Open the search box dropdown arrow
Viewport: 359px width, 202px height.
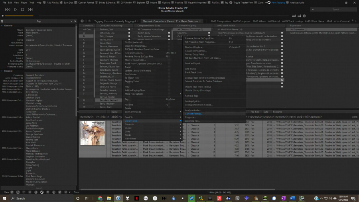coord(313,10)
